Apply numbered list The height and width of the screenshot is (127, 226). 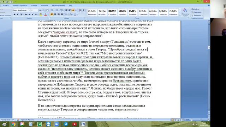click(x=57, y=10)
